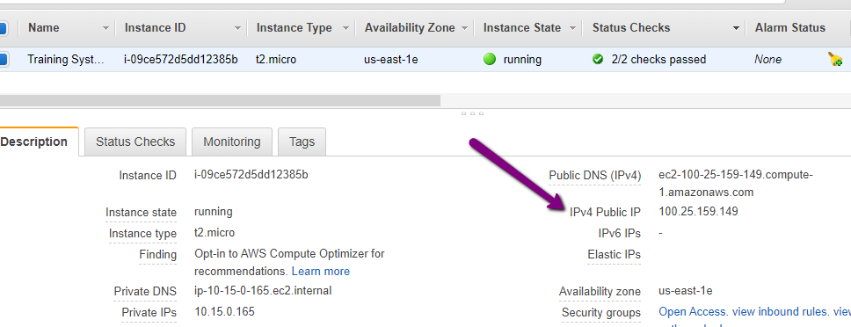Click the horizontal scrollbar thumb
This screenshot has height=327, width=851.
coord(220,100)
